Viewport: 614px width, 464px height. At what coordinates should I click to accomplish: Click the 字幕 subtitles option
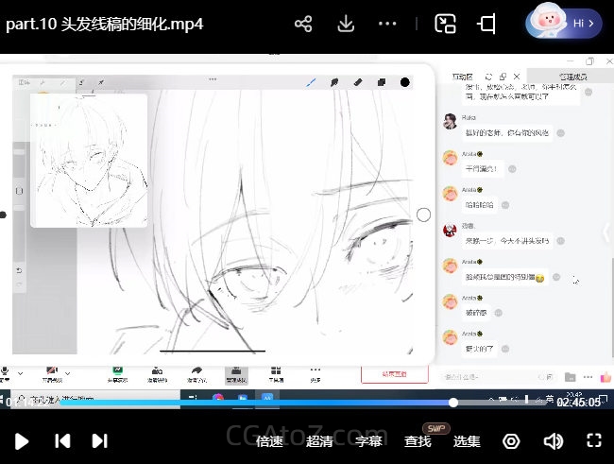[368, 441]
